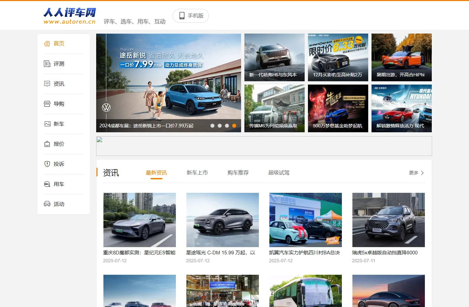This screenshot has height=307, width=469.
Task: Click the phone icon in 手机版 button
Action: click(x=182, y=15)
